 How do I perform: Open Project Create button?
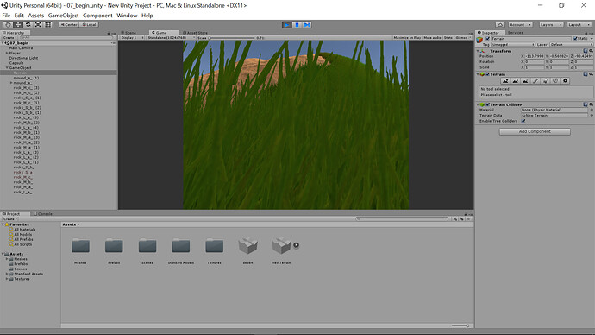[9, 219]
